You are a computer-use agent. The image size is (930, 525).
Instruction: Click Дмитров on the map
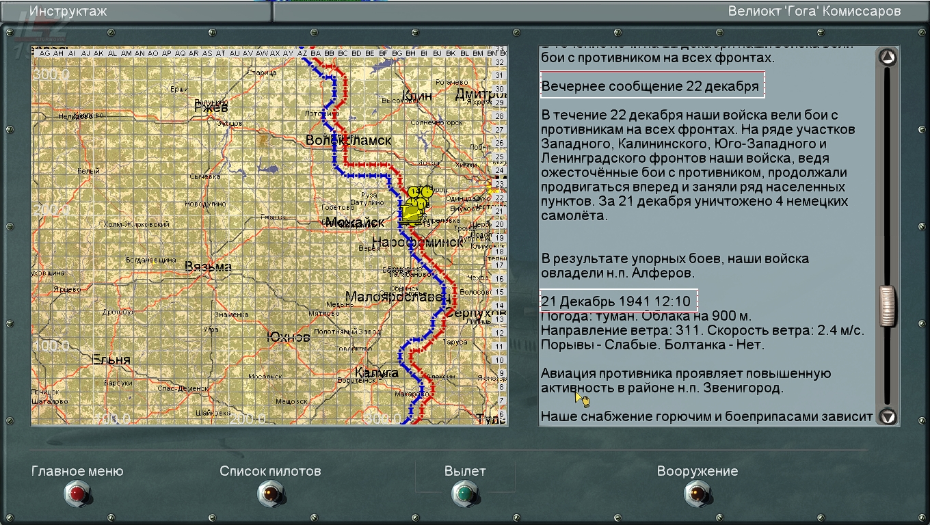[481, 93]
